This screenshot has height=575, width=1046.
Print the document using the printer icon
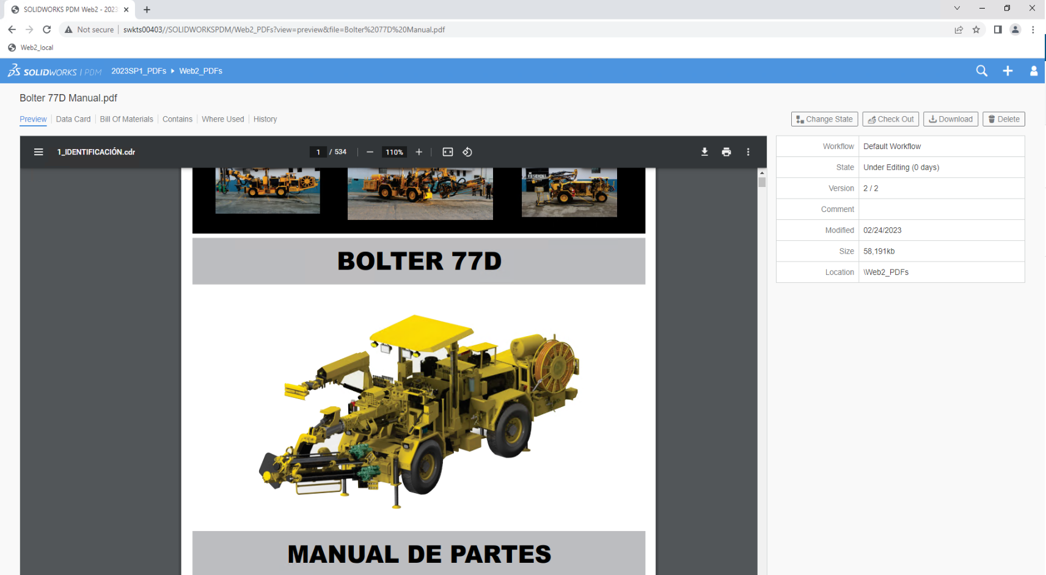726,152
